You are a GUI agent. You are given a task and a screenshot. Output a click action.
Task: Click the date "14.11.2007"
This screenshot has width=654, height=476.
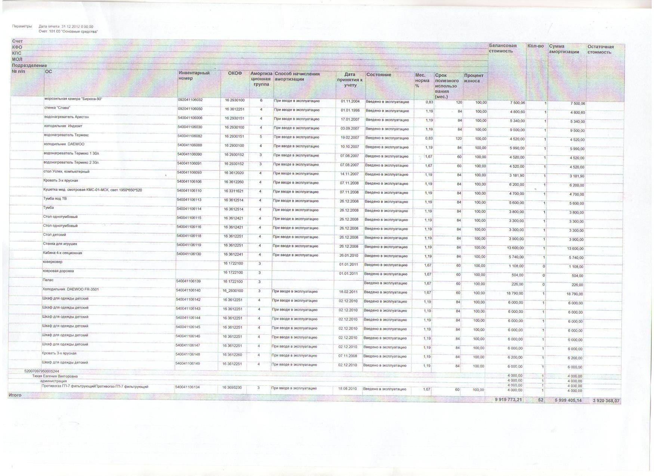349,174
